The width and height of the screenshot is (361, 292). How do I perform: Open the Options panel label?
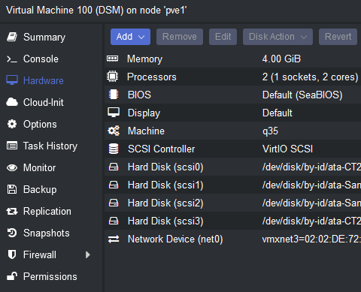[x=40, y=125]
